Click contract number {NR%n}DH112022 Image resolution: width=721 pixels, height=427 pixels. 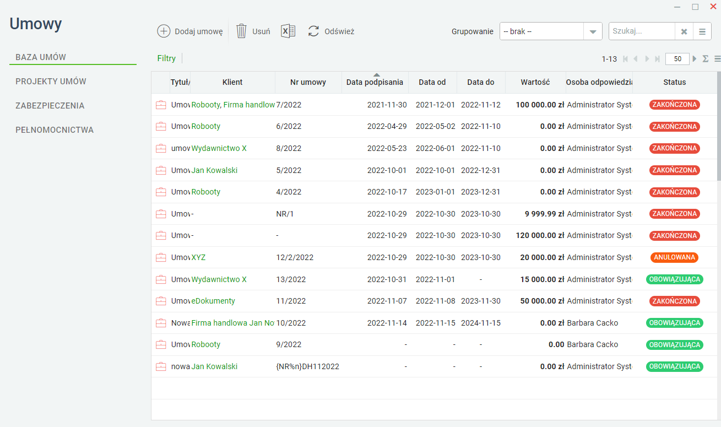click(x=308, y=366)
